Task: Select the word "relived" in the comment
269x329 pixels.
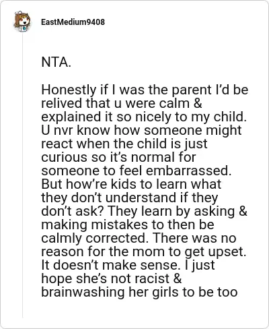Action: pos(62,103)
